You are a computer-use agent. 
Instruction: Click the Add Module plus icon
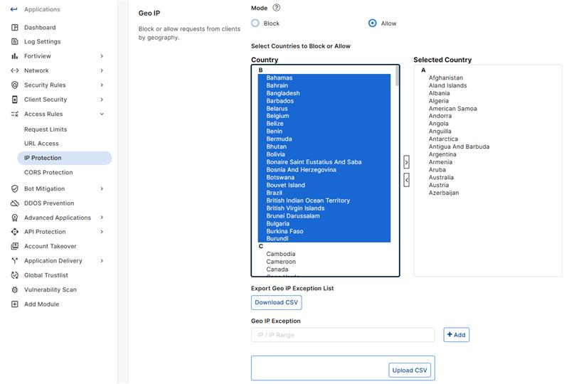[14, 304]
